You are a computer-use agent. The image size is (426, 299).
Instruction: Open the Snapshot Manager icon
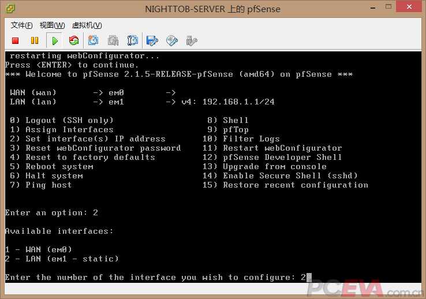click(x=133, y=40)
